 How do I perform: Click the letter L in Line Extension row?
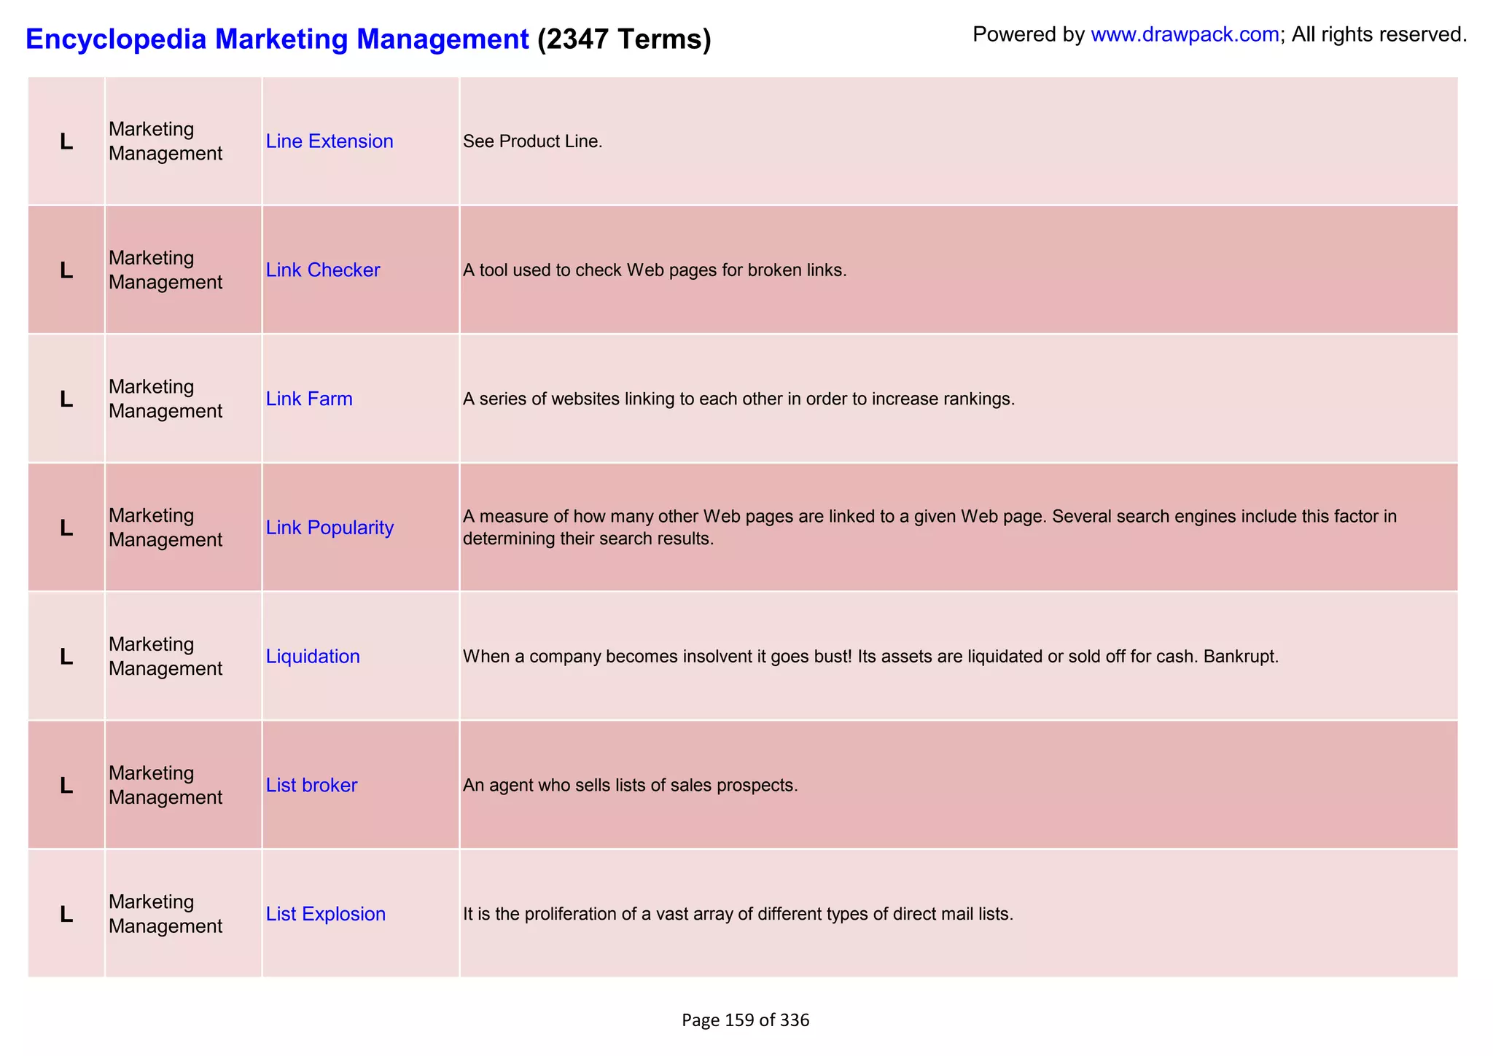click(66, 142)
